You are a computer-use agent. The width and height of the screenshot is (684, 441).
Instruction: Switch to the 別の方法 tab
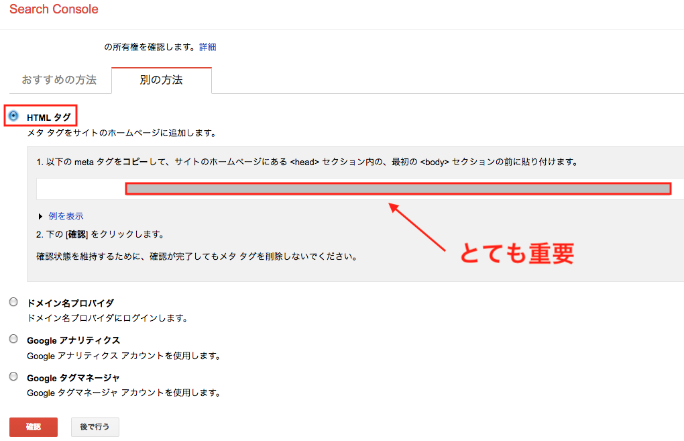pyautogui.click(x=162, y=80)
